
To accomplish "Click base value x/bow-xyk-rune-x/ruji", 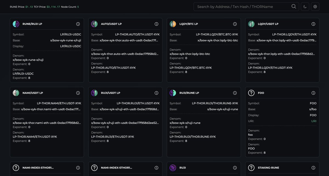I will (x=66, y=40).
